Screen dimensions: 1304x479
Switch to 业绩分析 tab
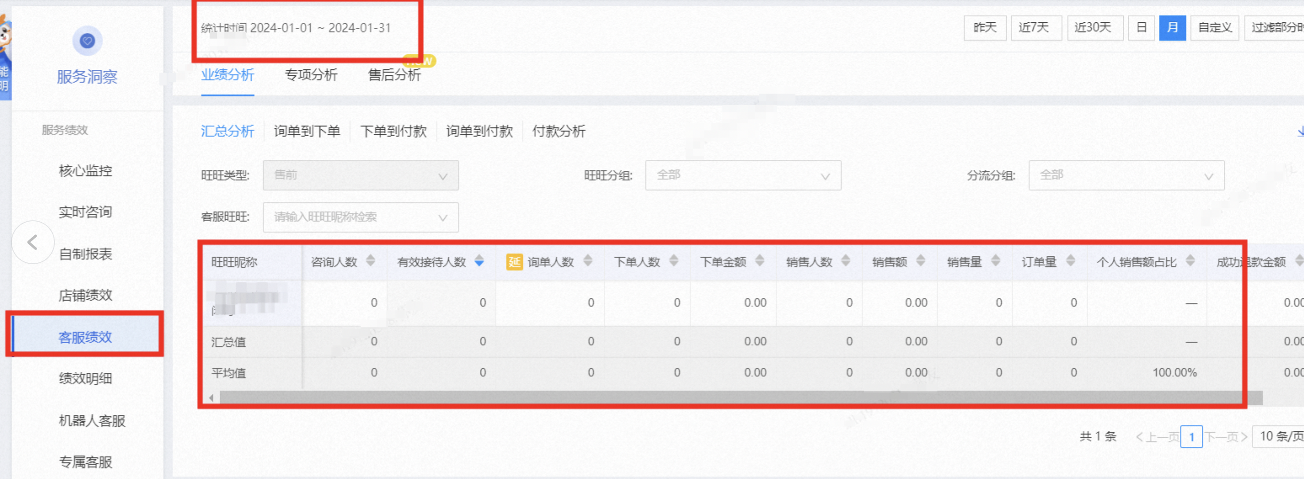tap(227, 75)
